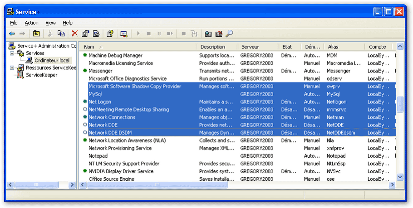Image resolution: width=413 pixels, height=208 pixels.
Task: Select Network Provisioning Service row
Action: (237, 148)
